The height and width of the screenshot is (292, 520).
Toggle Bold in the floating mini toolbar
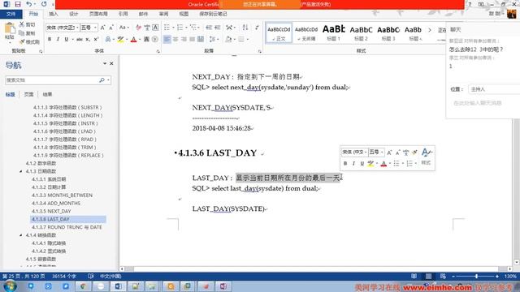(x=345, y=163)
